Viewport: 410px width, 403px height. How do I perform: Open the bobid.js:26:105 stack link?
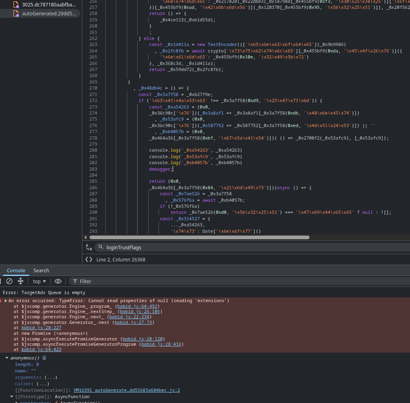coord(140,311)
